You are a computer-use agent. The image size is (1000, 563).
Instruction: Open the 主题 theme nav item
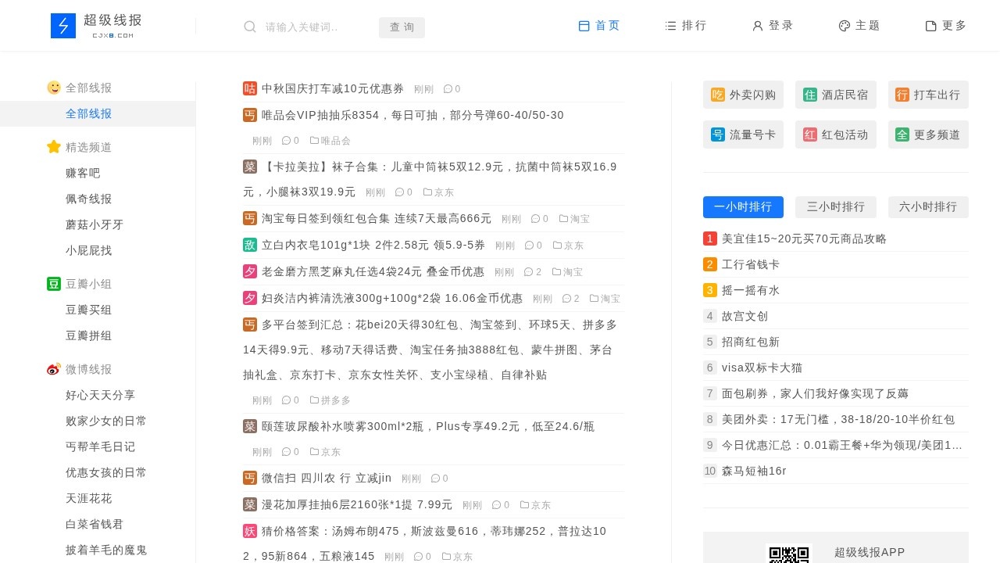click(859, 26)
